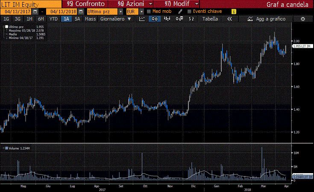
Task: Expand the EUR currency dropdown
Action: [141, 11]
